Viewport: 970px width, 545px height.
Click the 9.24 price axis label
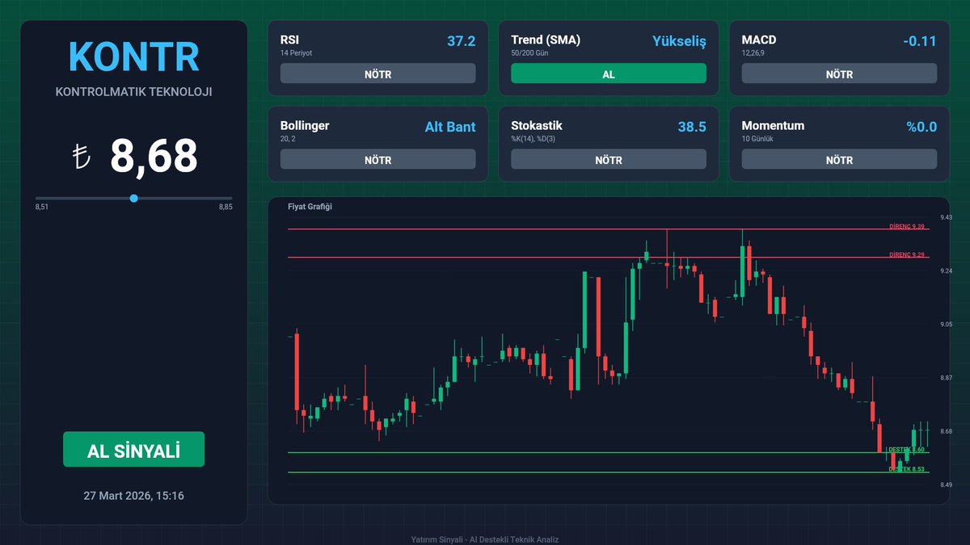coord(946,271)
